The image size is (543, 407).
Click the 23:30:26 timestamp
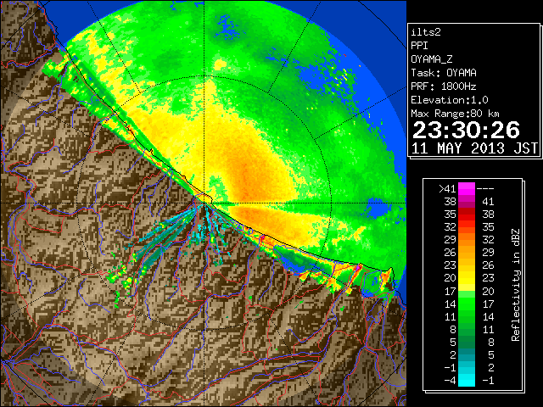pos(466,130)
